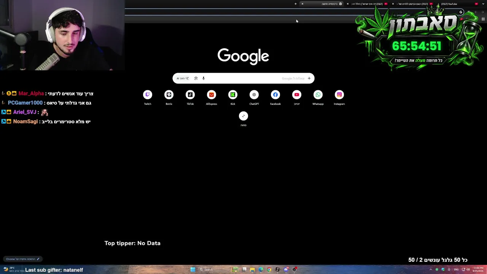
Task: Select the active new tab page tab
Action: tap(321, 4)
